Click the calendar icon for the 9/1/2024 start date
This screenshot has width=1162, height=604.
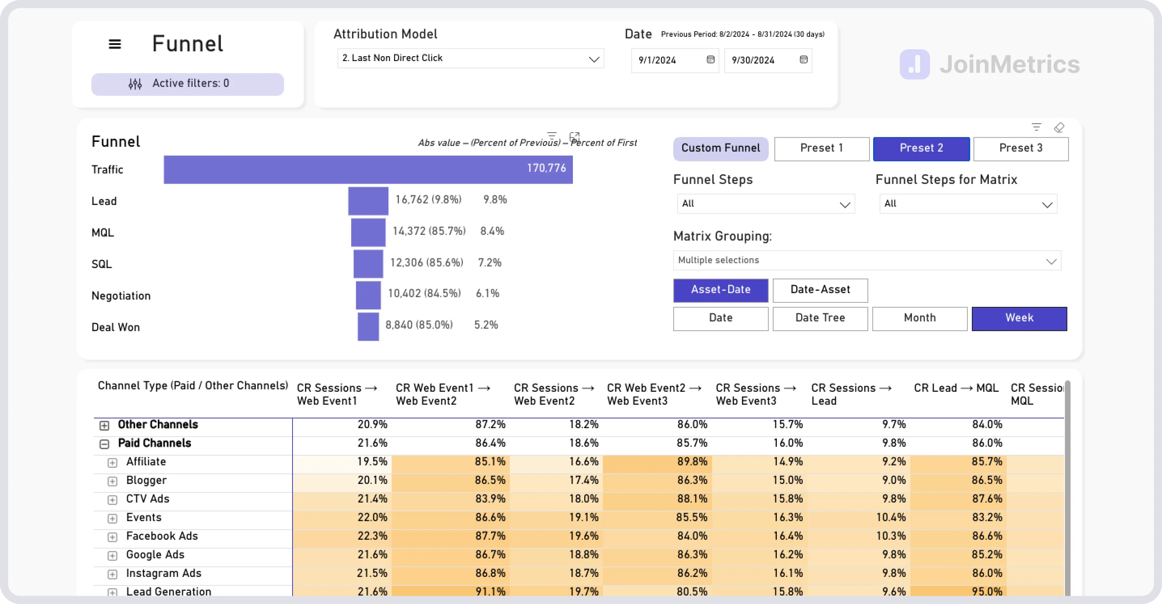coord(710,59)
